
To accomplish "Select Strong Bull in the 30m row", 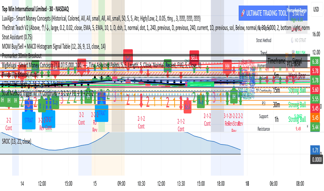I will (297, 105).
